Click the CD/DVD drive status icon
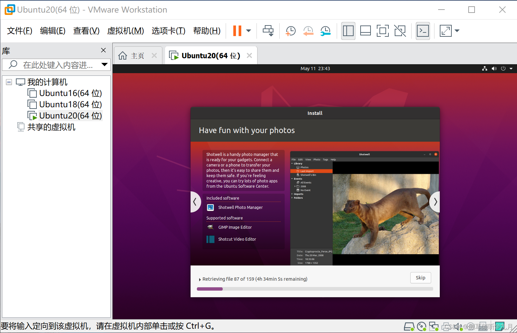Image resolution: width=517 pixels, height=333 pixels. [x=422, y=327]
